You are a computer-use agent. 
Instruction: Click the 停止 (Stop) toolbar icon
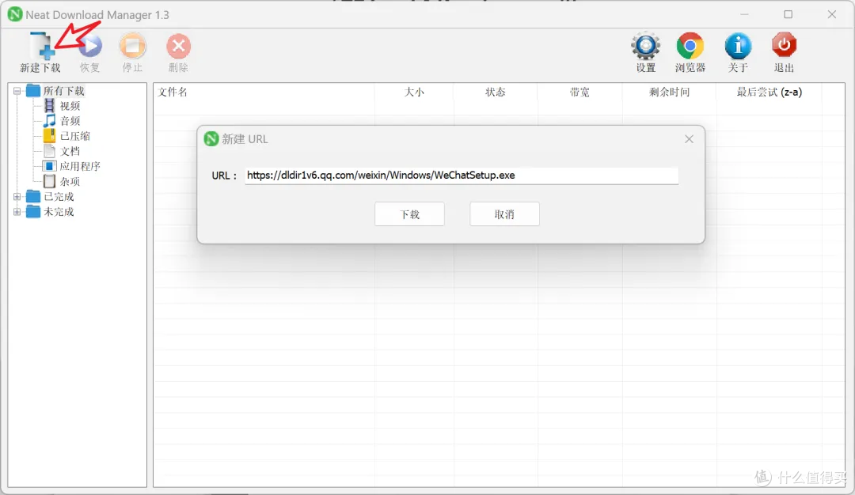click(132, 47)
